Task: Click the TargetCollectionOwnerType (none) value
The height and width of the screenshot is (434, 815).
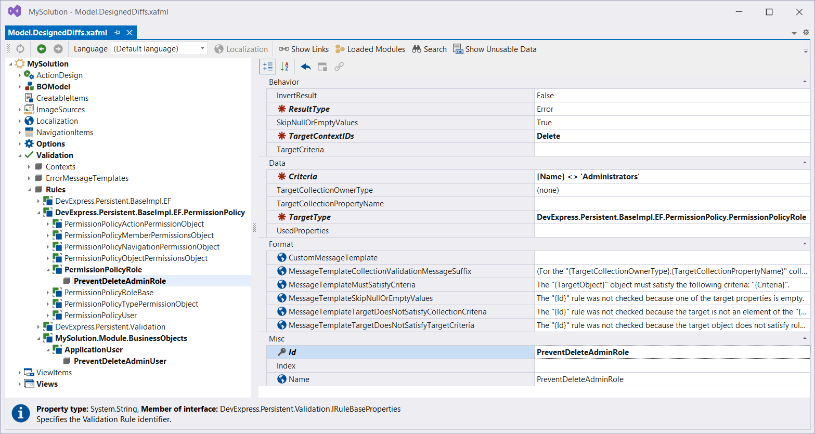Action: [x=672, y=190]
